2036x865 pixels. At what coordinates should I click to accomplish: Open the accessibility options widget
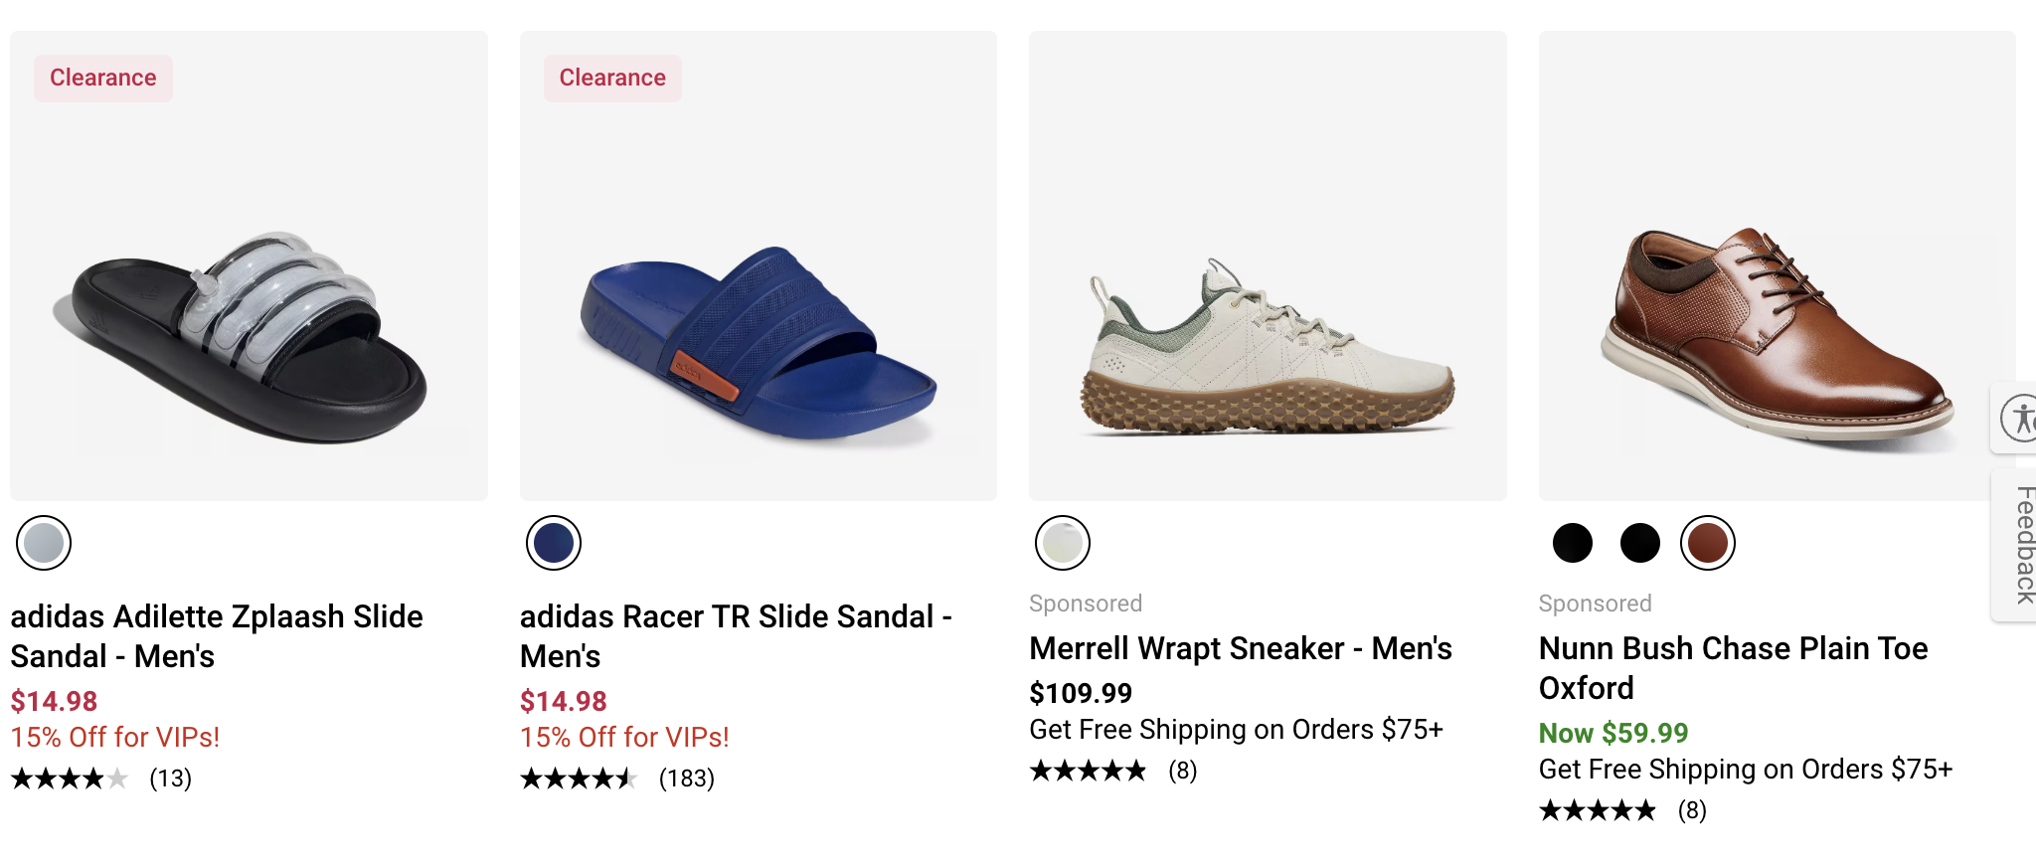pos(2022,419)
